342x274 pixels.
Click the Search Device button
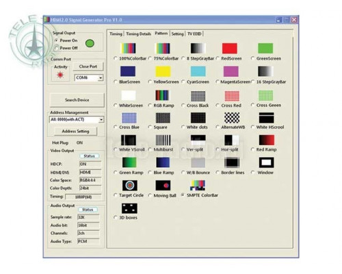point(77,100)
